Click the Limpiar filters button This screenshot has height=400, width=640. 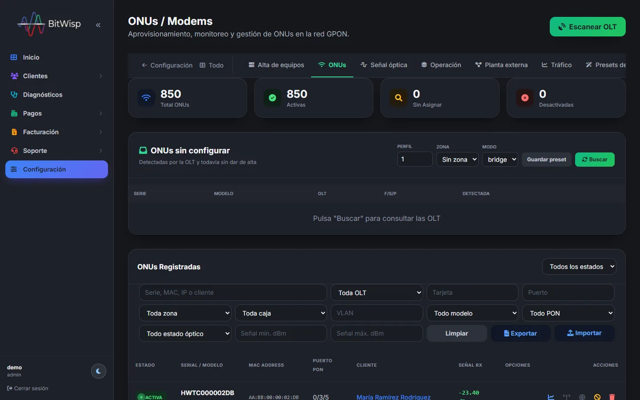(457, 333)
